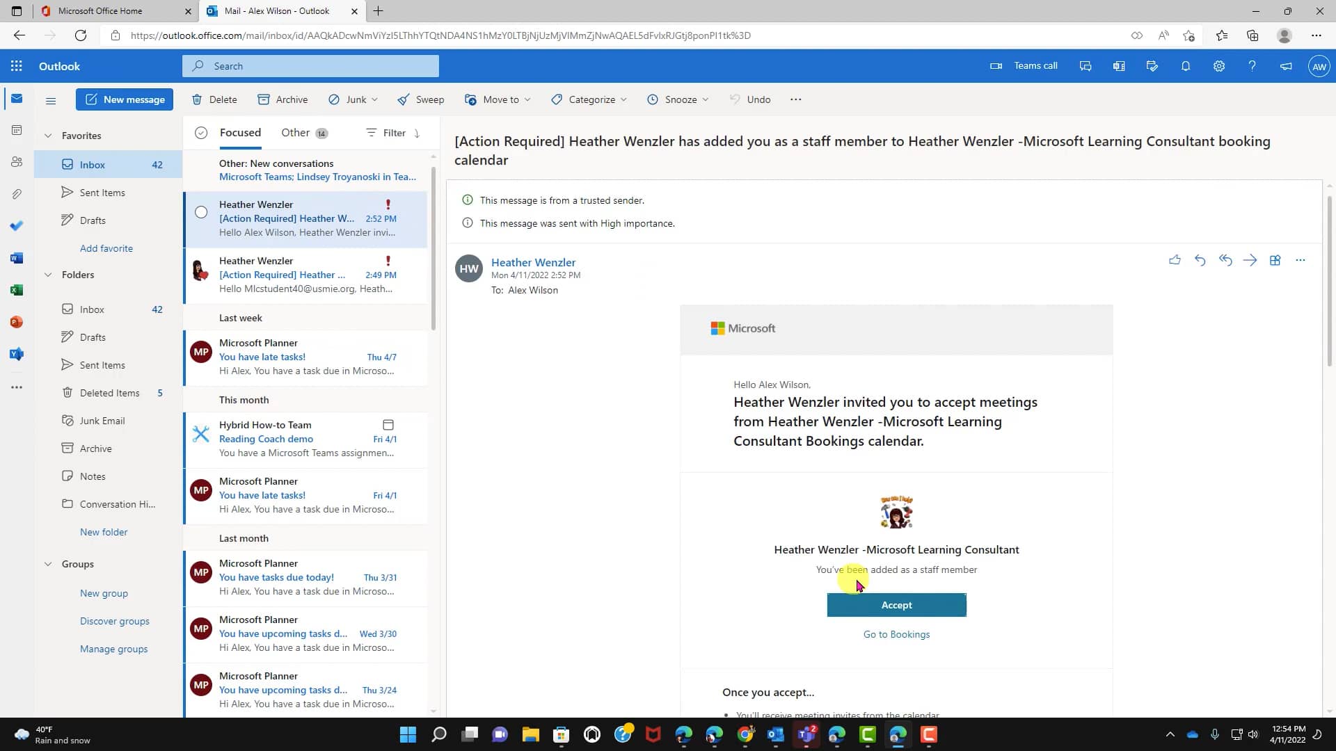Open File Explorer from the taskbar
The image size is (1336, 751).
pos(531,734)
